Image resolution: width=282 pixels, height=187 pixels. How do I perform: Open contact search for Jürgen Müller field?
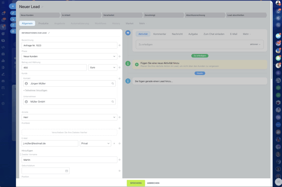pyautogui.click(x=112, y=83)
